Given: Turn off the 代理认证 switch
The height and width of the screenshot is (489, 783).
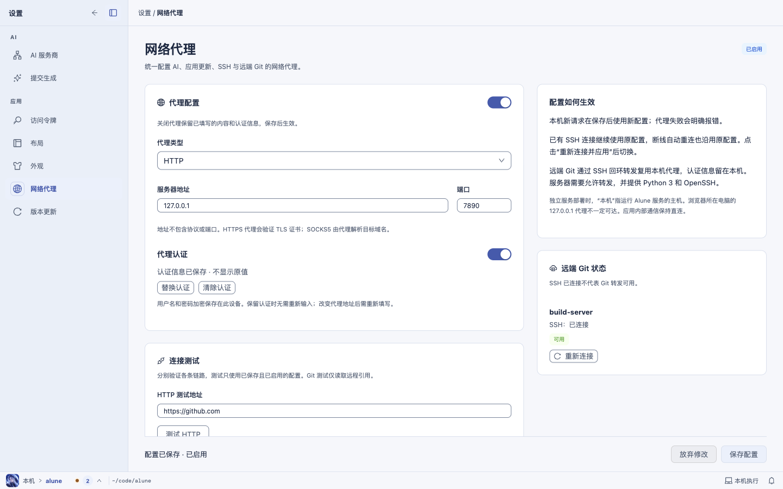Looking at the screenshot, I should [x=499, y=254].
